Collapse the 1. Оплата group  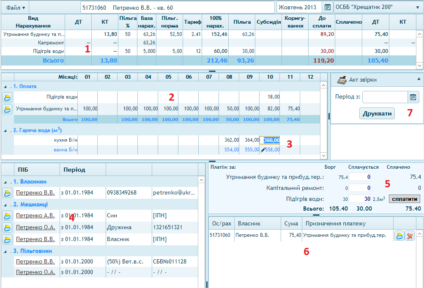coord(5,86)
